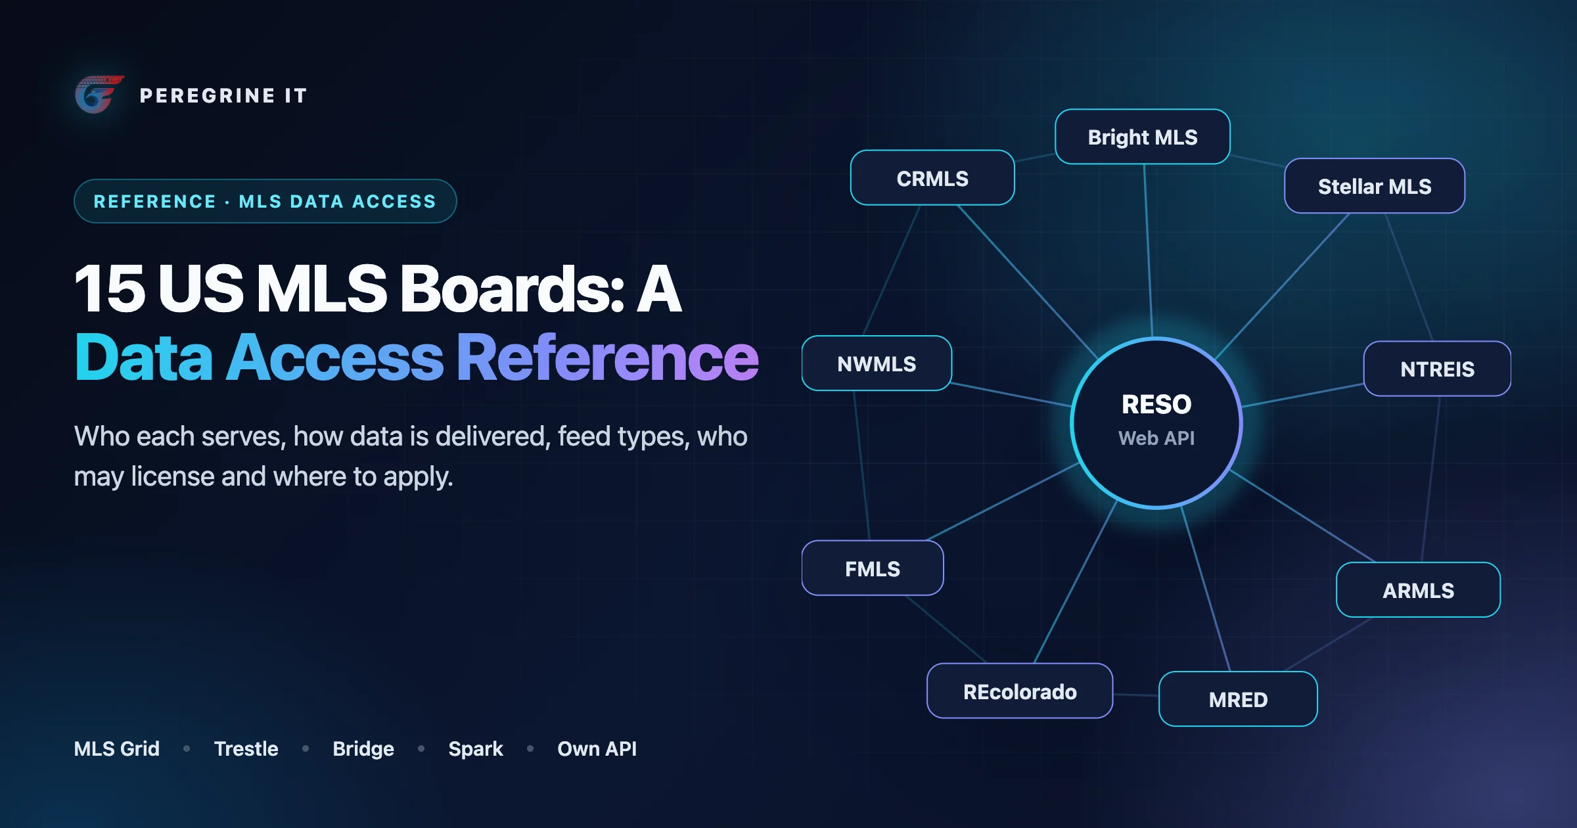
Task: Select the CRMLS node
Action: click(932, 178)
